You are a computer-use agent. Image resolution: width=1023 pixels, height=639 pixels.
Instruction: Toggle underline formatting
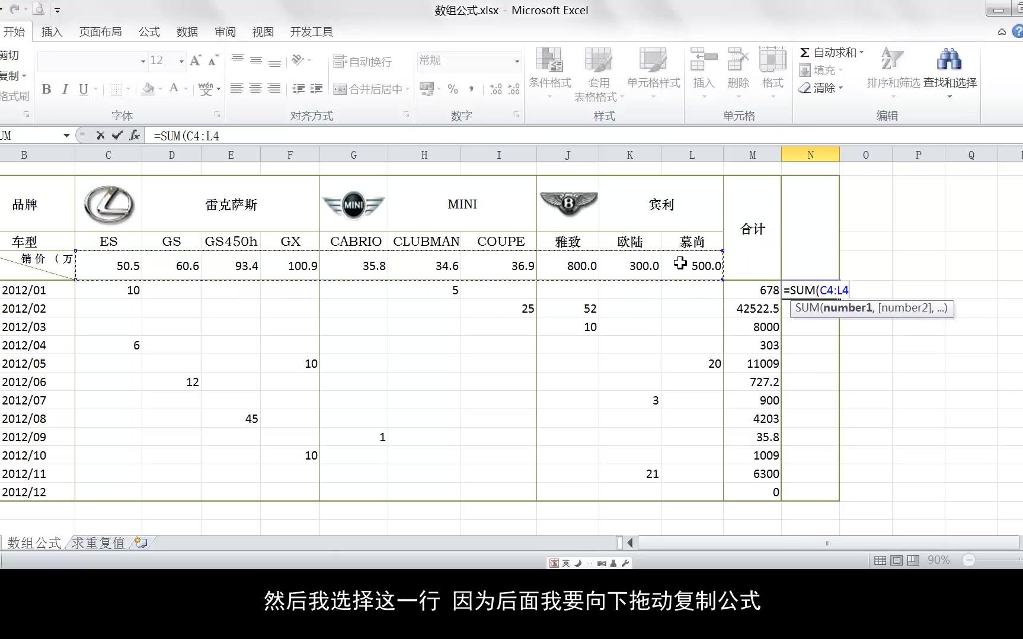pyautogui.click(x=84, y=89)
